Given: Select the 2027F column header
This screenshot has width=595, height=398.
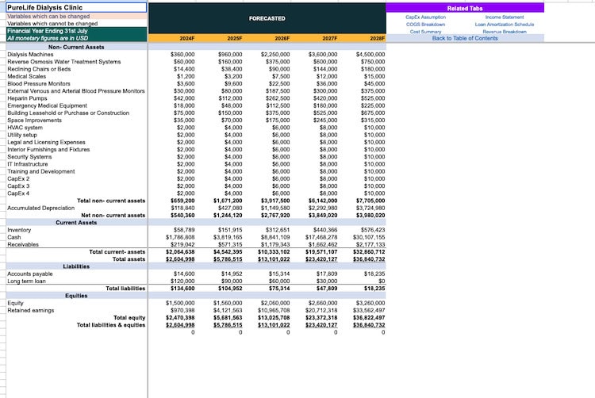Looking at the screenshot, I should coord(330,38).
